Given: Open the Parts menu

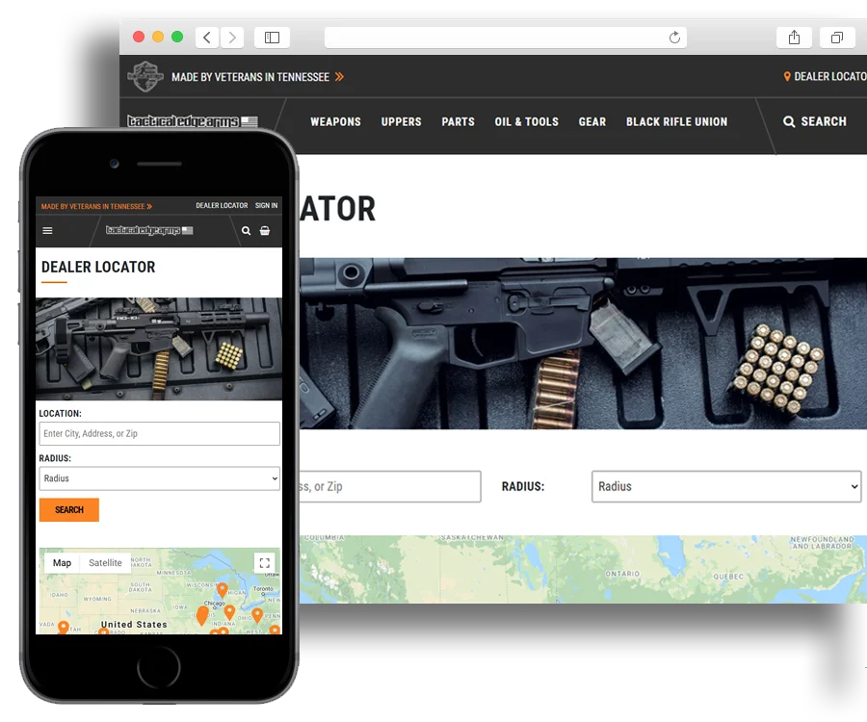Looking at the screenshot, I should [458, 121].
